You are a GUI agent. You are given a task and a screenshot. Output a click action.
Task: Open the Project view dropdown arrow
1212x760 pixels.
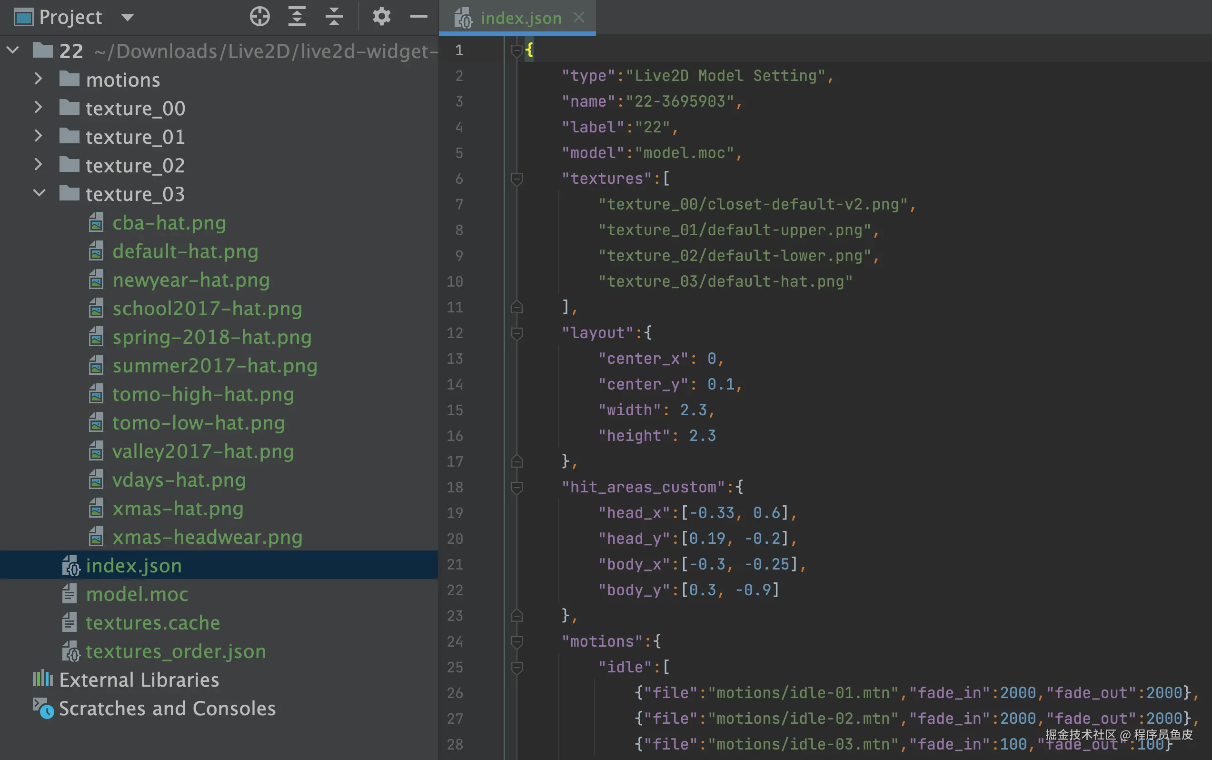click(x=128, y=18)
